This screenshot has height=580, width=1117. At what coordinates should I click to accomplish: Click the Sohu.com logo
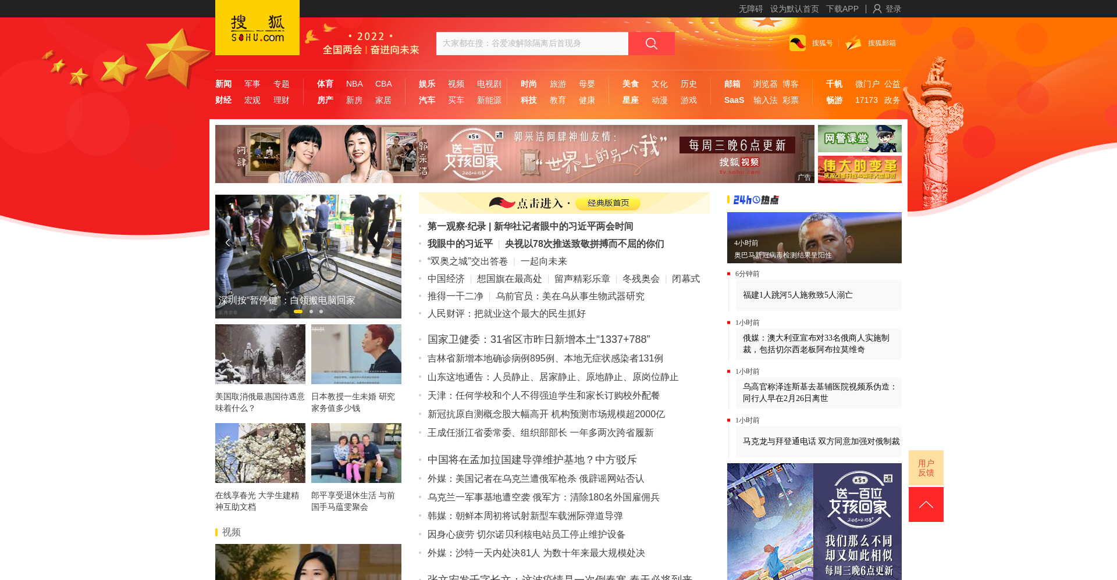pyautogui.click(x=257, y=28)
